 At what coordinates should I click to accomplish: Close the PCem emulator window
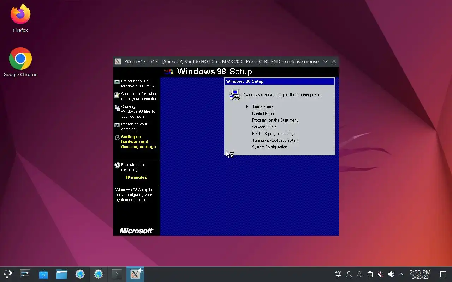tap(334, 61)
